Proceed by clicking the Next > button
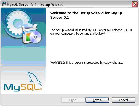139x106 pixels. pos(97,100)
